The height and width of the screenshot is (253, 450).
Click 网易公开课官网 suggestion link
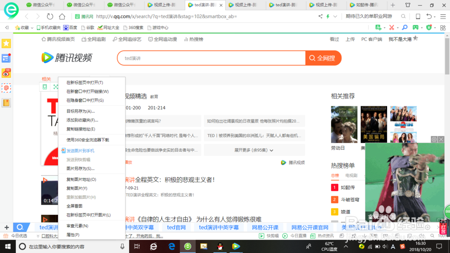pos(310,227)
